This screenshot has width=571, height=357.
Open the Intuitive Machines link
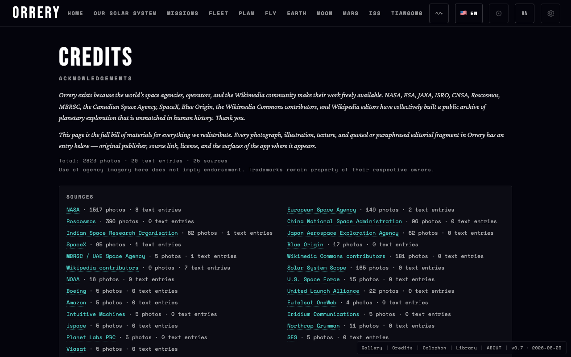(96, 314)
